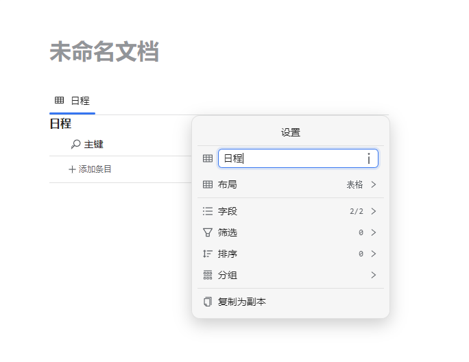Screen dimensions: 469x362
Task: Click the key icon beside 主键
Action: (75, 145)
